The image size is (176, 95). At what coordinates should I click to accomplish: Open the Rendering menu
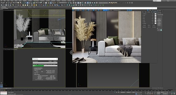point(42,1)
